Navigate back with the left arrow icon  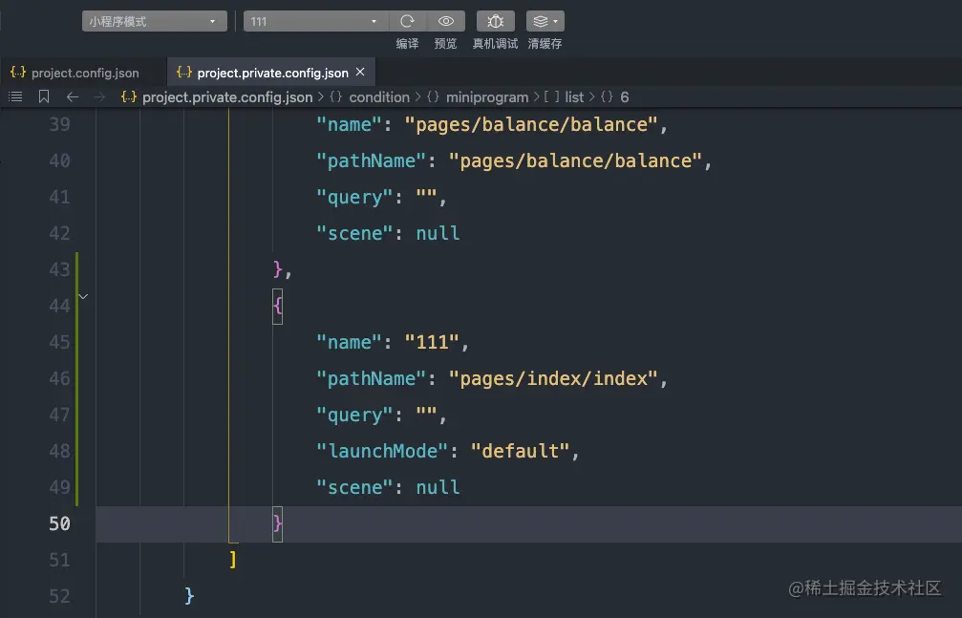click(x=73, y=96)
